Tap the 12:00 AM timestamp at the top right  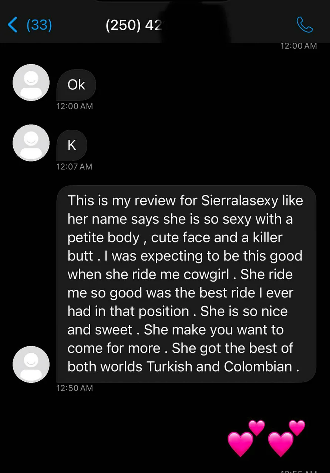[x=299, y=46]
